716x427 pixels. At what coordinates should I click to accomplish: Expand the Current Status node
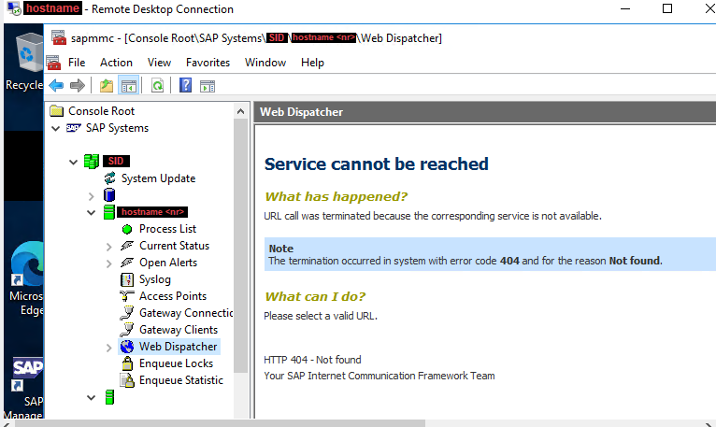click(x=108, y=247)
